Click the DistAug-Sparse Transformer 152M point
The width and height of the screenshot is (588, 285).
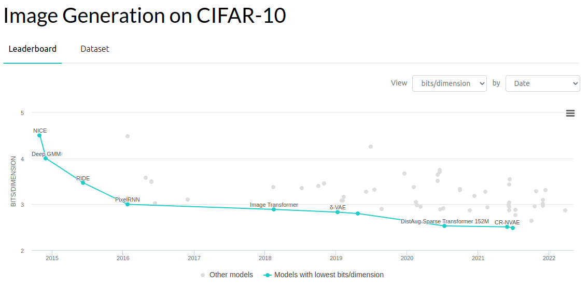[444, 226]
